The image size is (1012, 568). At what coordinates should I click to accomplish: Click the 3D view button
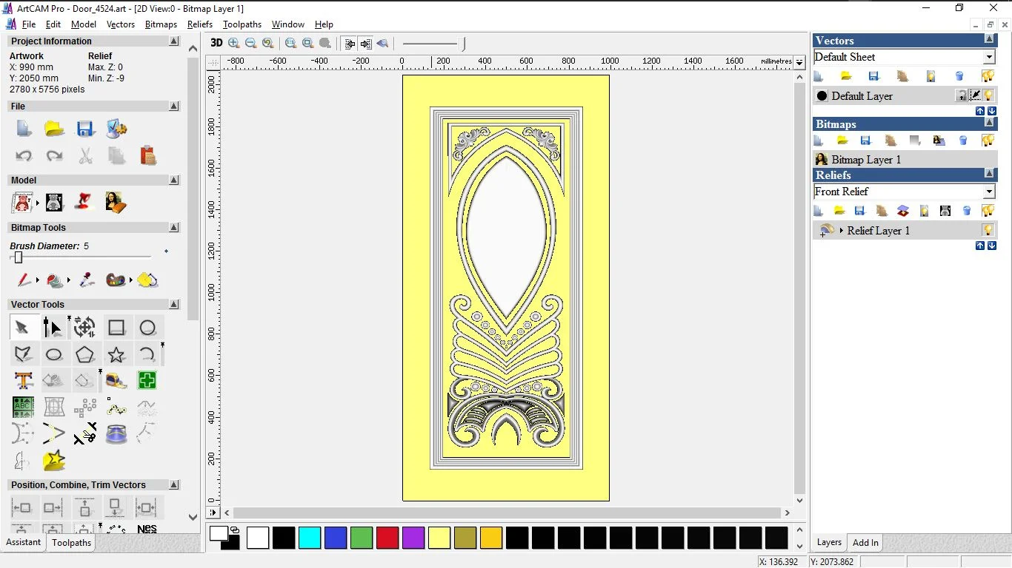[x=216, y=43]
